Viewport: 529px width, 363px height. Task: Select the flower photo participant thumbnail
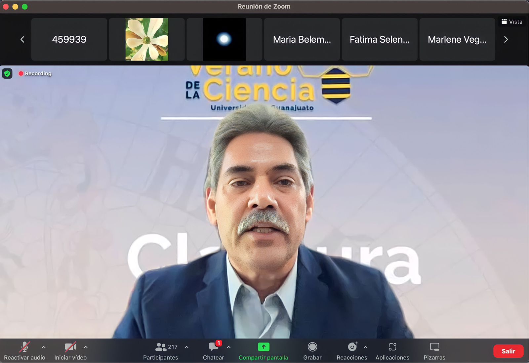[147, 39]
